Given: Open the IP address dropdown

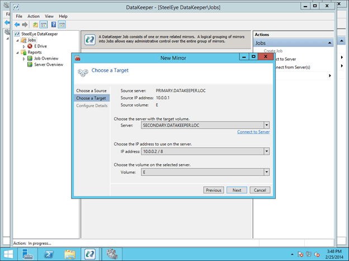Looking at the screenshot, I should click(x=267, y=151).
